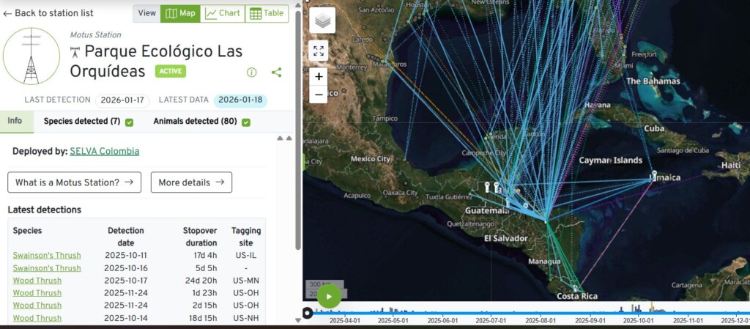Switch to Chart view
The image size is (750, 329).
click(223, 13)
